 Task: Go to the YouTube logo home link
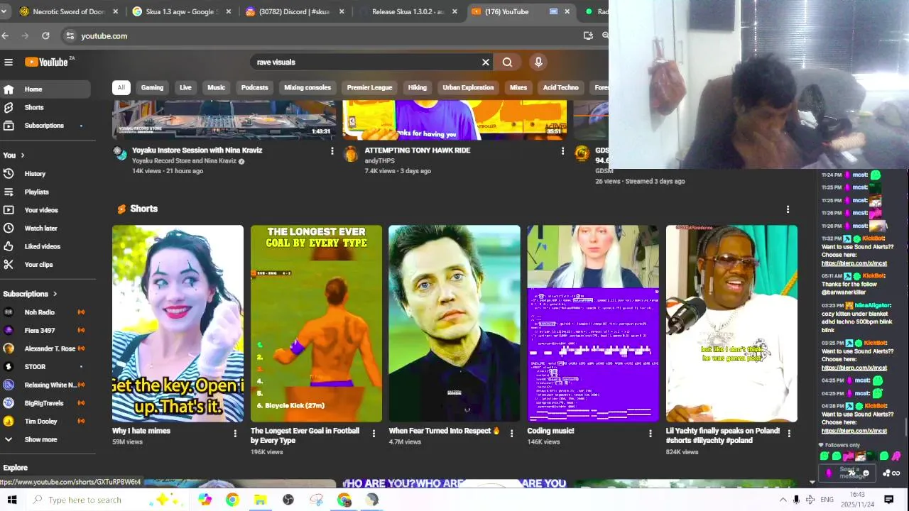click(x=47, y=62)
